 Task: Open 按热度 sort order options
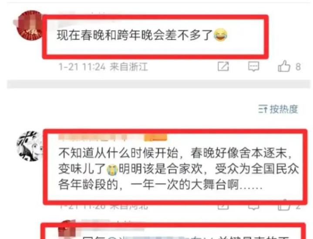(278, 109)
